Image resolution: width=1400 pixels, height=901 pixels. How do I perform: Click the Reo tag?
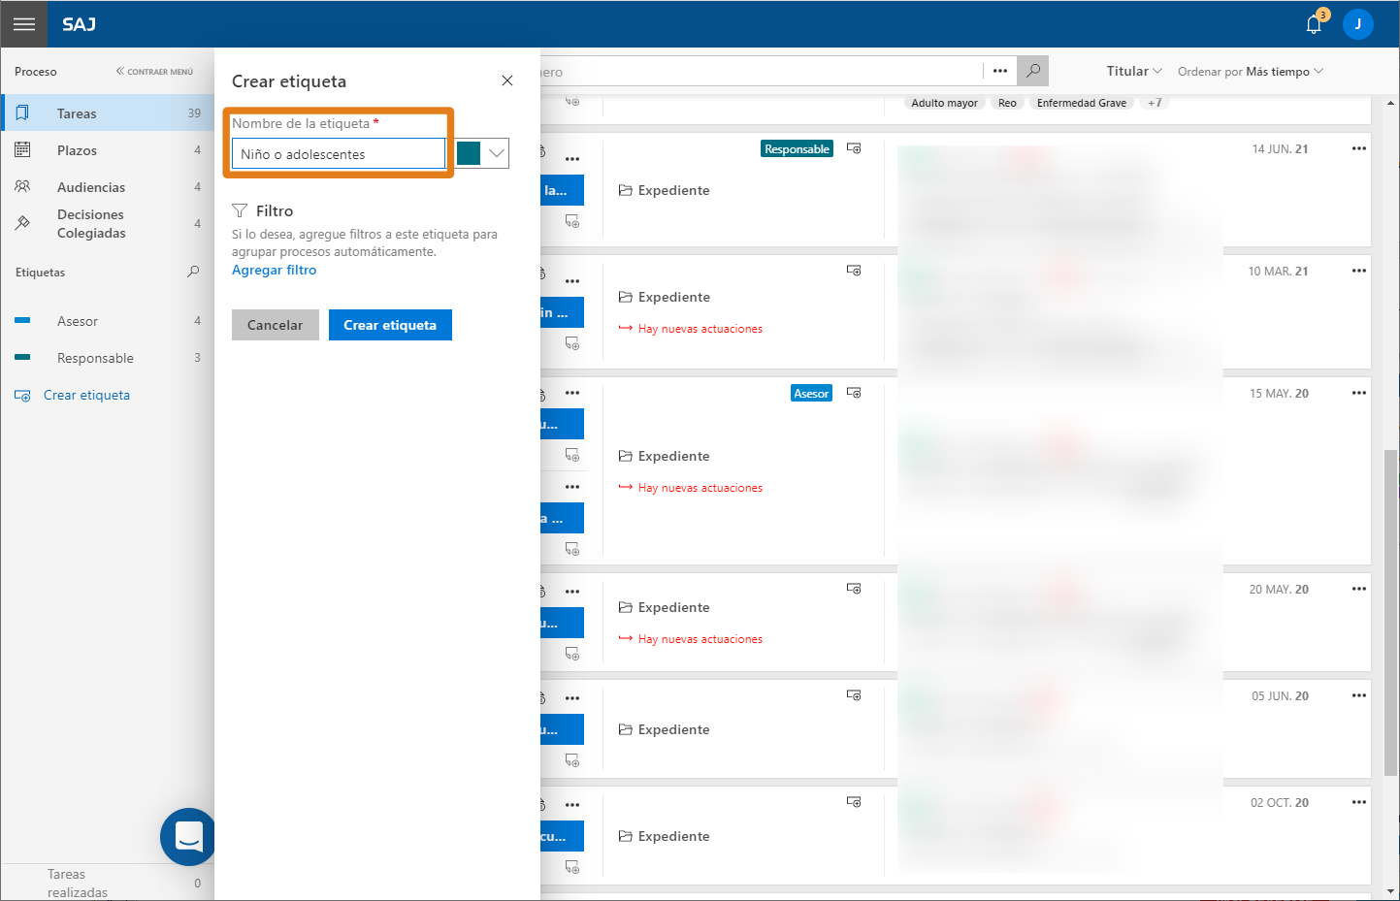(1007, 103)
